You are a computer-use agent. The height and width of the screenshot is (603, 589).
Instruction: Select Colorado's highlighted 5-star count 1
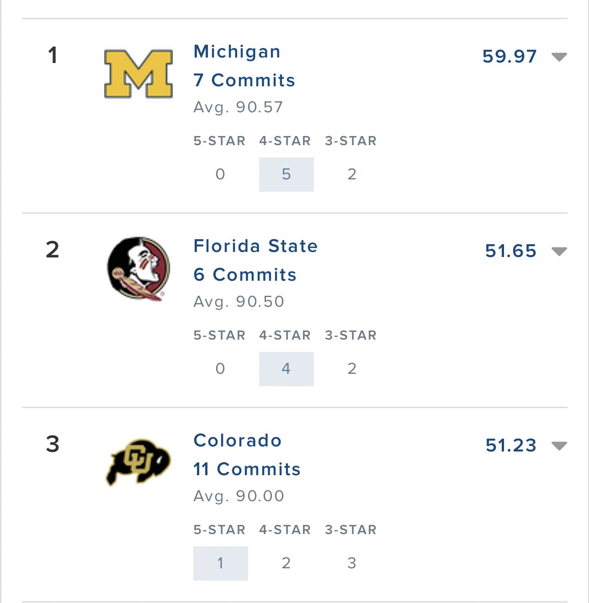[x=221, y=563]
